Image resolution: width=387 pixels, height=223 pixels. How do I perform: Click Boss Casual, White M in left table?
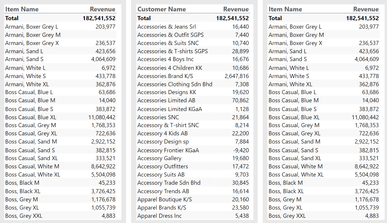point(32,166)
